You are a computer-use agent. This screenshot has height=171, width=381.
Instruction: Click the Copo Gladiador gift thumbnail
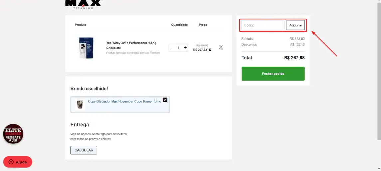[x=80, y=104]
